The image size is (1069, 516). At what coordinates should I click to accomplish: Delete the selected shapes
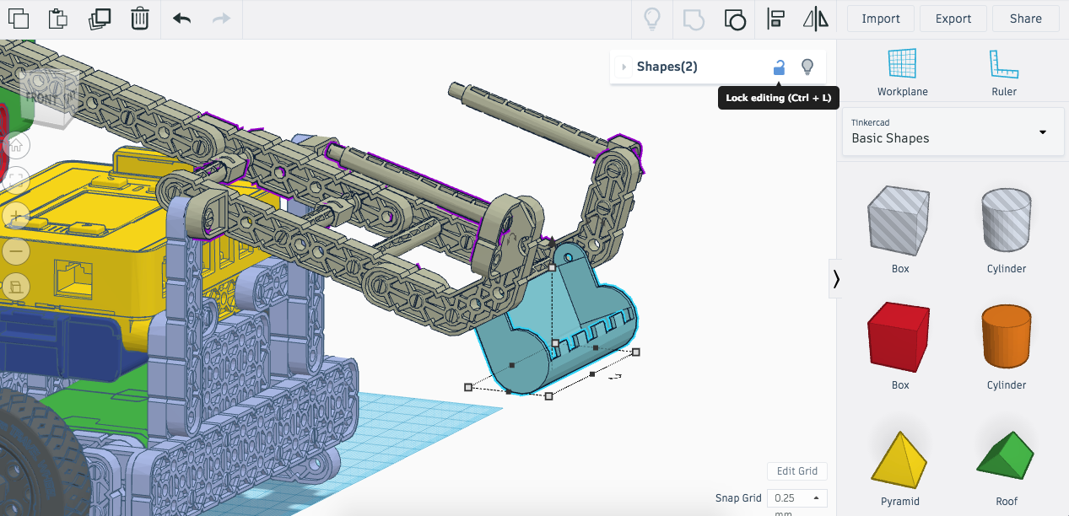point(140,19)
